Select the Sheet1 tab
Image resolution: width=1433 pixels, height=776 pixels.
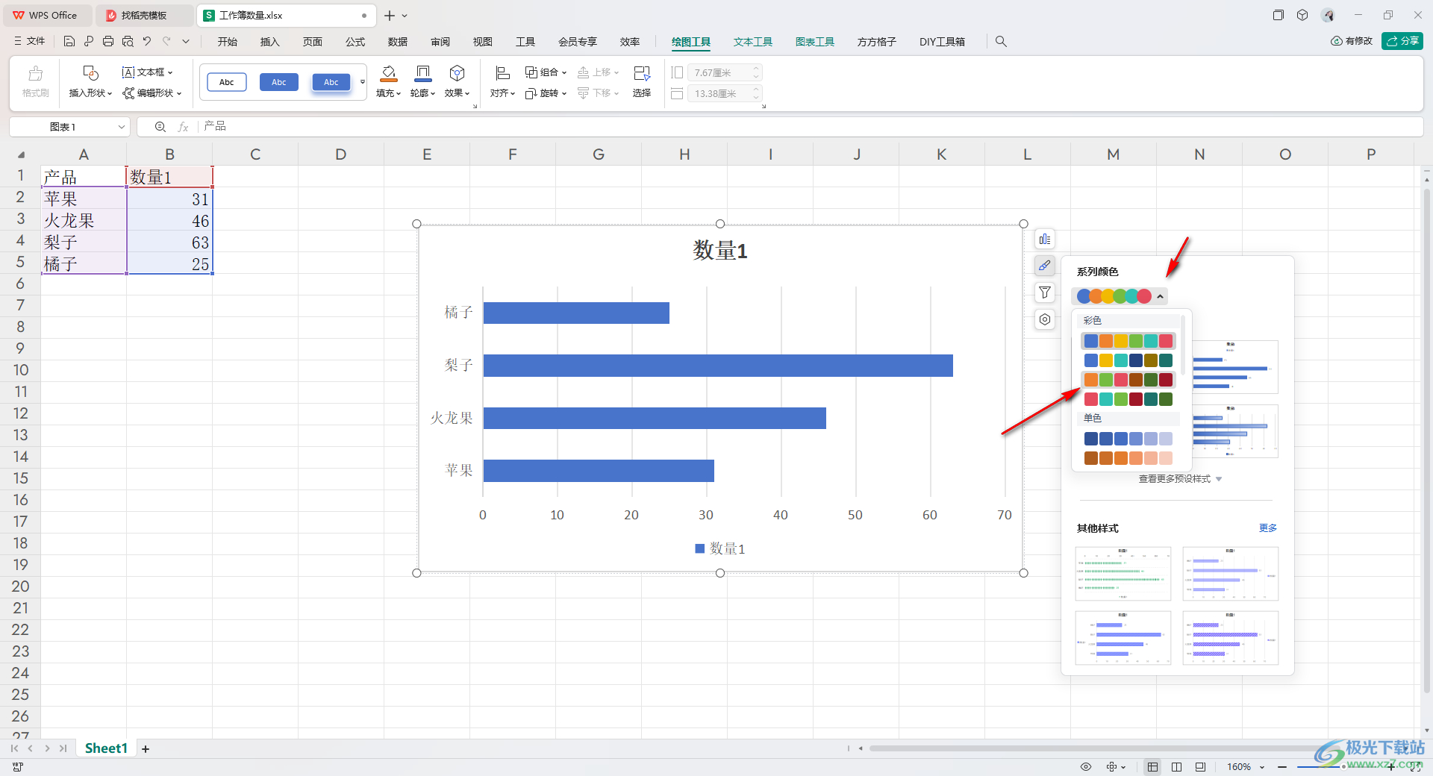tap(106, 748)
